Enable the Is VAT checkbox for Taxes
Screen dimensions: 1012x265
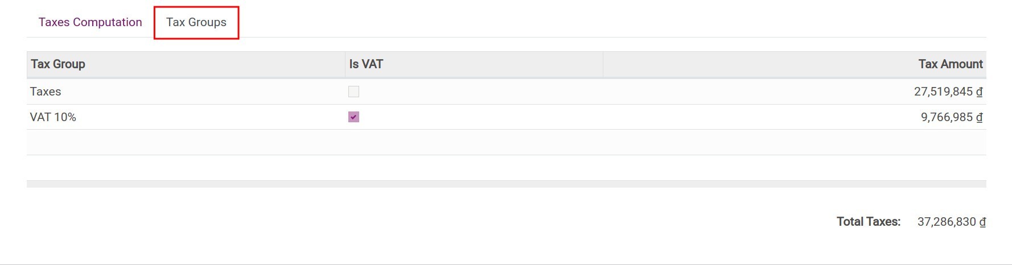click(353, 92)
